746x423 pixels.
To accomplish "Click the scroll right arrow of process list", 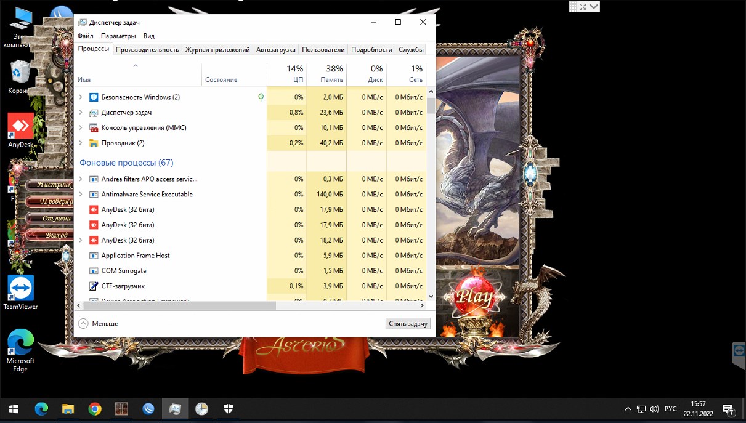I will point(422,305).
